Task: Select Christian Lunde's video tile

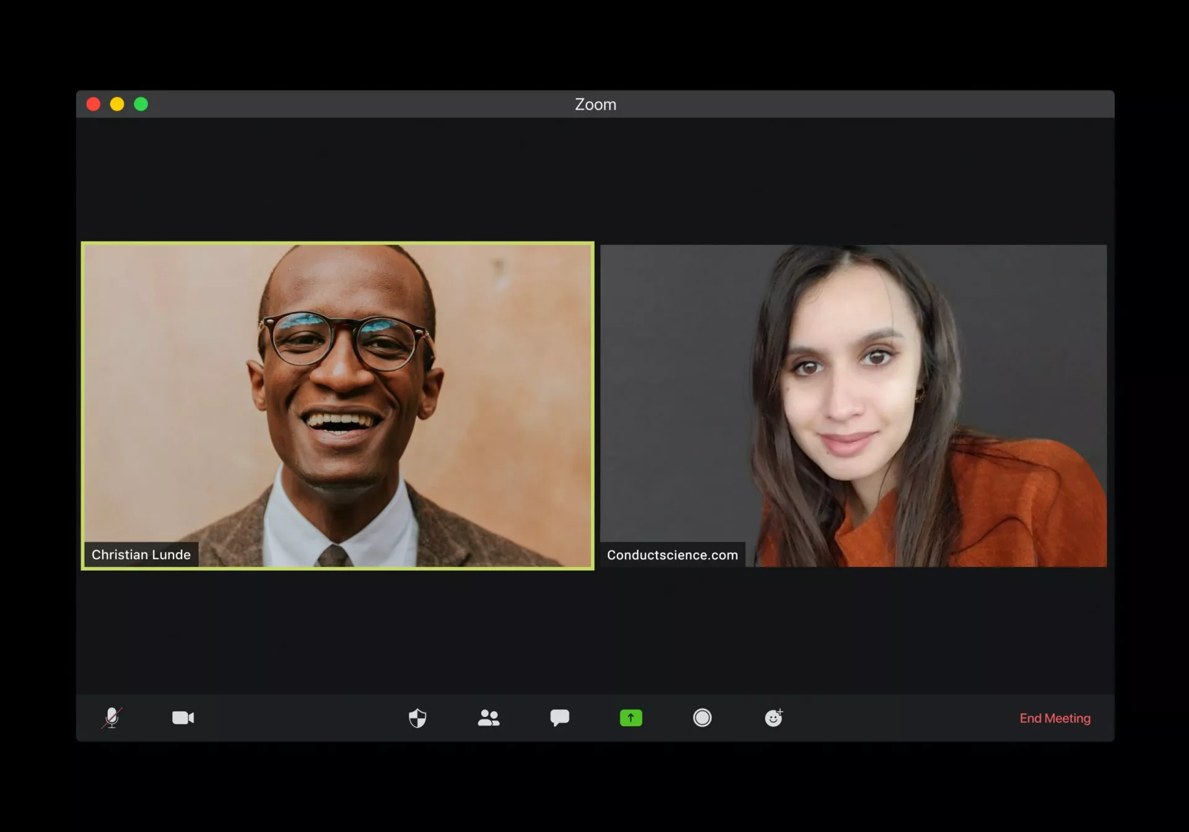Action: tap(338, 405)
